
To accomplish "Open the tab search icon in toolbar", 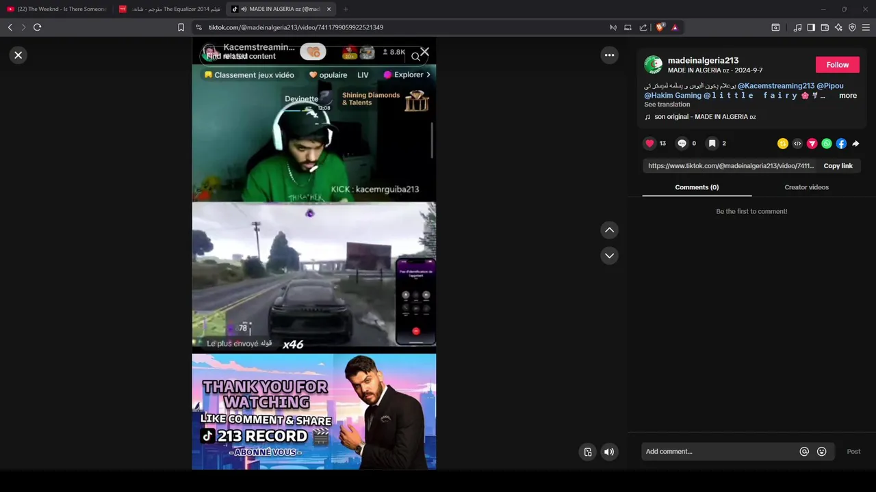I will (x=775, y=27).
